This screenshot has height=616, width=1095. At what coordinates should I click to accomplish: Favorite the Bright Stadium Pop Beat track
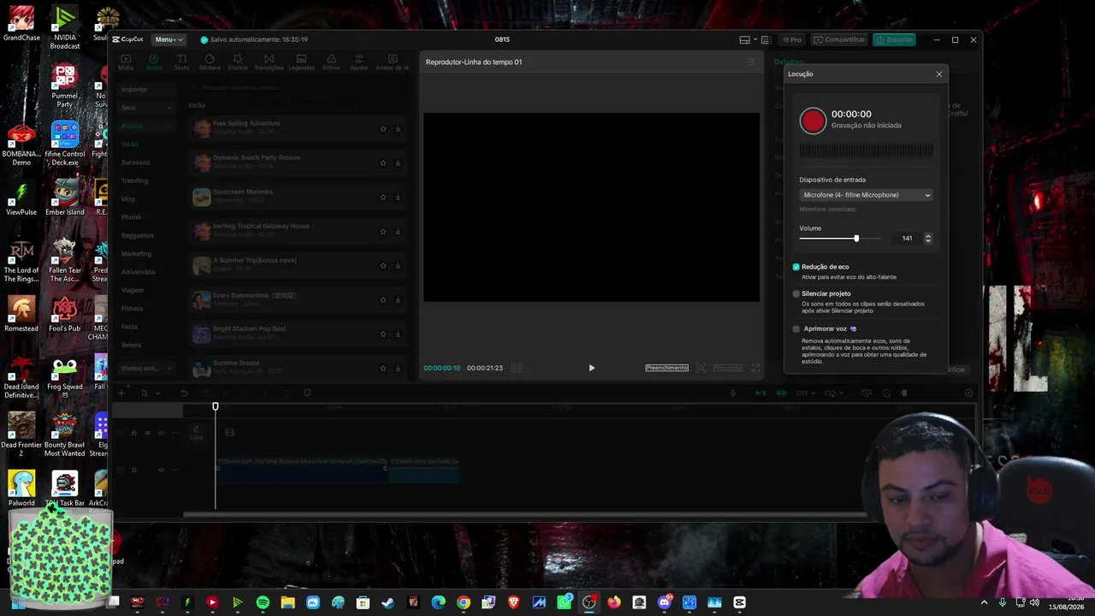coord(383,334)
